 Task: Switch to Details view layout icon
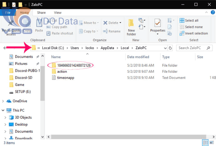(x=205, y=143)
